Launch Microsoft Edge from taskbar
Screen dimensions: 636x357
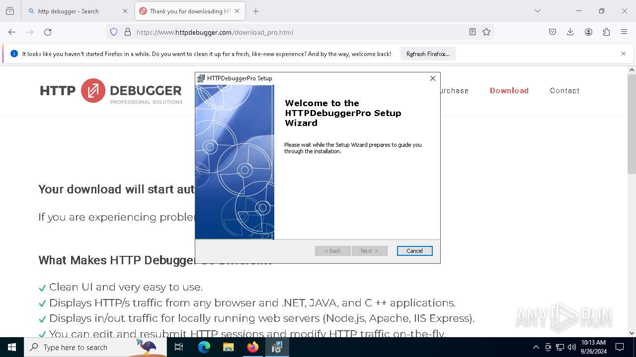coord(204,348)
